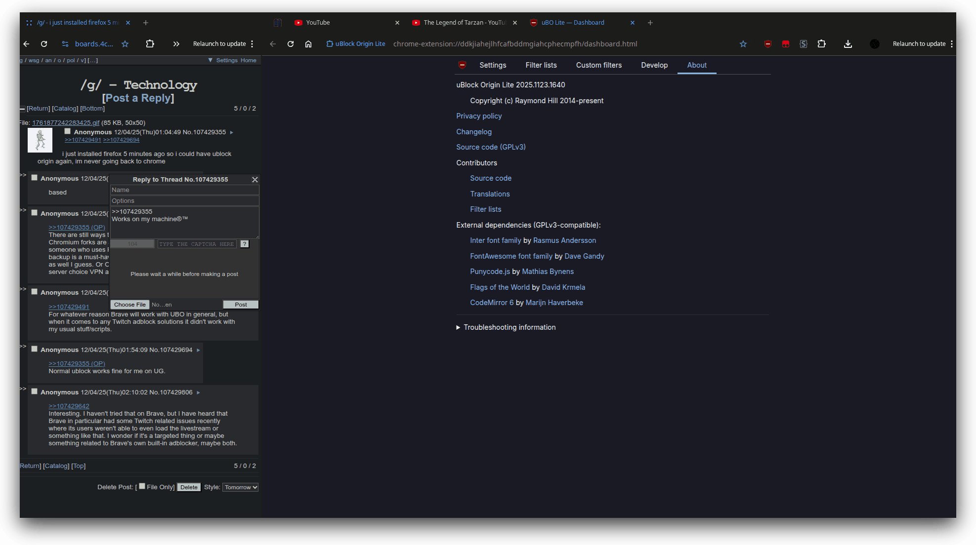Reload the 4chan page in left browser
Screen dimensions: 976x545
pyautogui.click(x=44, y=44)
